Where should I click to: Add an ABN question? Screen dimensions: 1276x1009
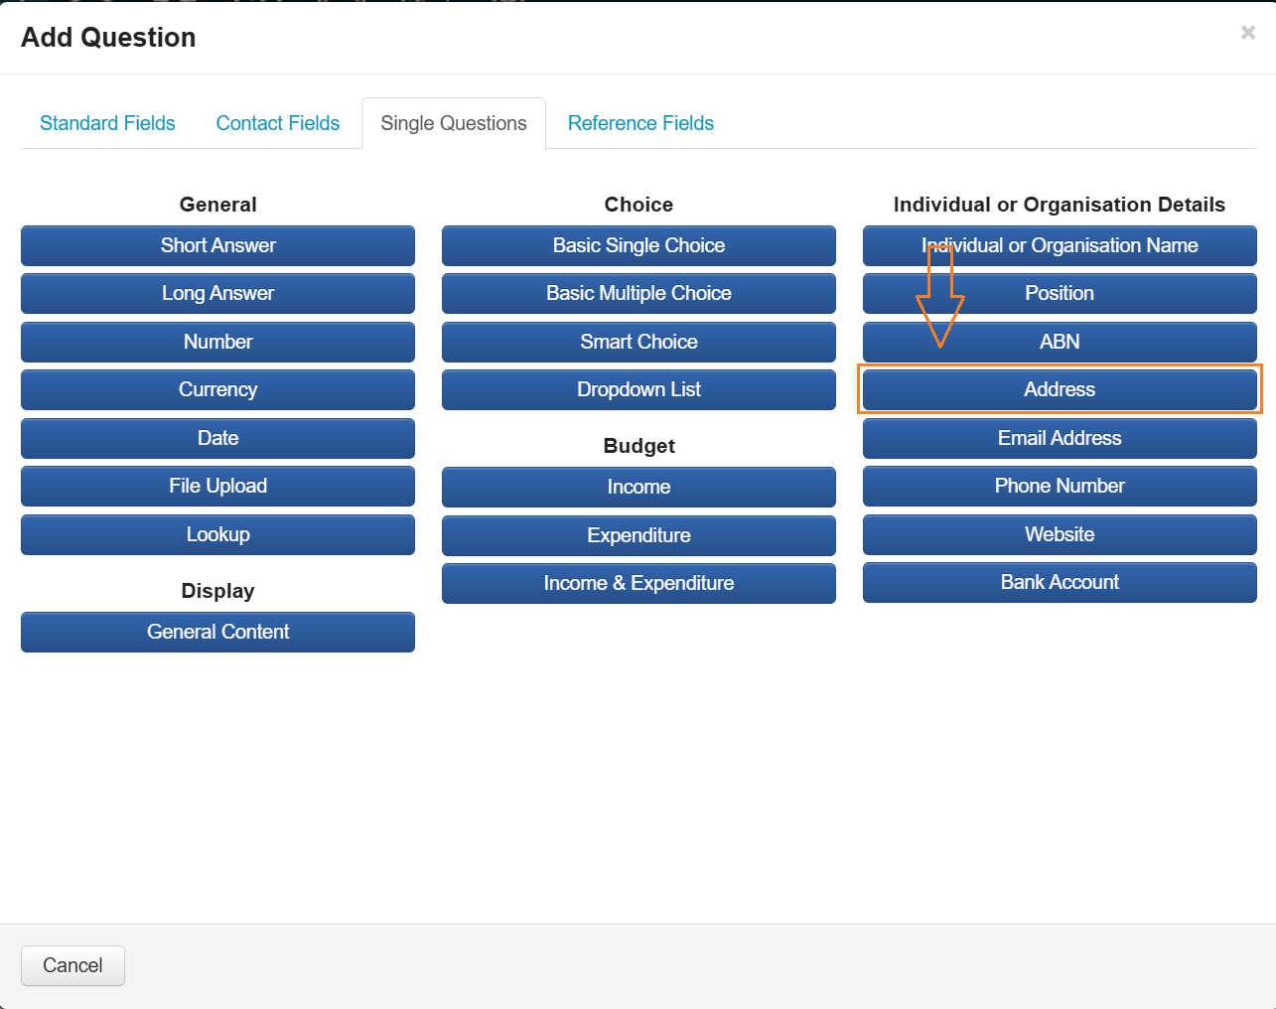[x=1060, y=342]
